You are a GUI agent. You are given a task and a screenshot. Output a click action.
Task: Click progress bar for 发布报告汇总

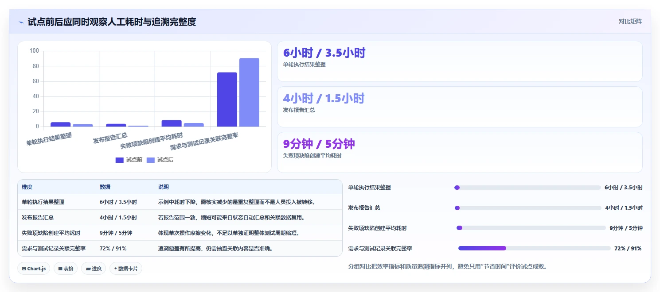[528, 208]
